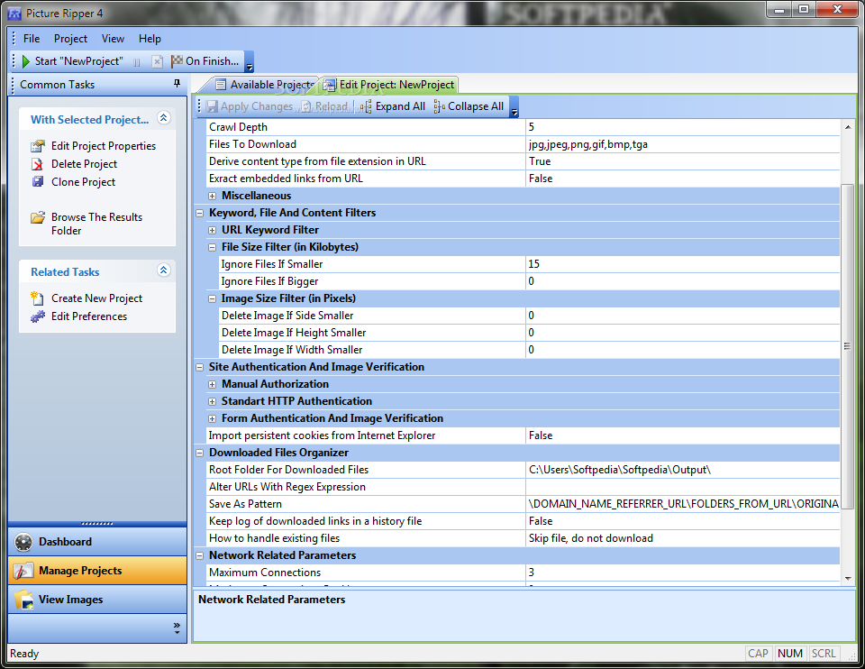This screenshot has height=669, width=865.
Task: Expand the Miscellaneous group
Action: [x=212, y=196]
